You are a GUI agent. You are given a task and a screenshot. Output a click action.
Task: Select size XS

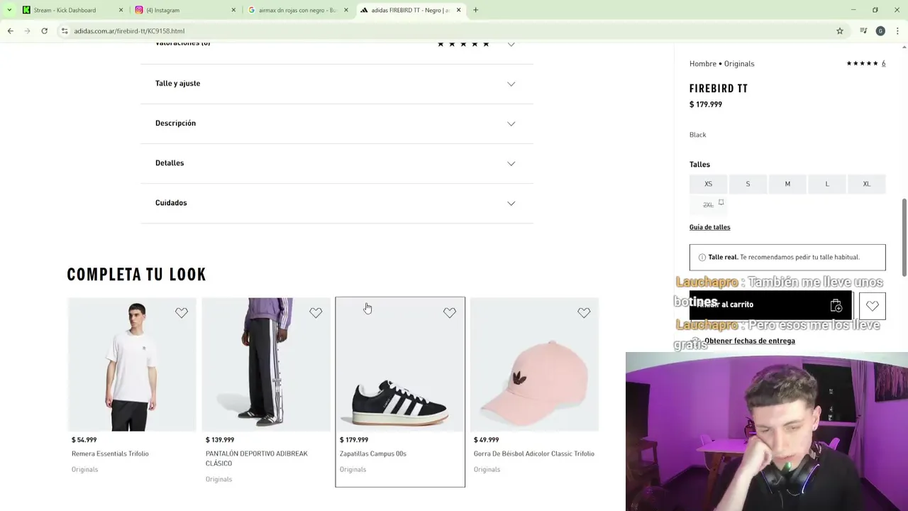708,184
